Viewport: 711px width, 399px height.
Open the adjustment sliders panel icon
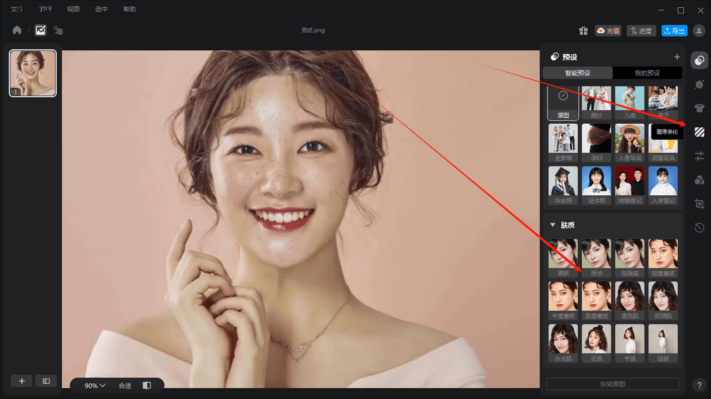[x=699, y=156]
